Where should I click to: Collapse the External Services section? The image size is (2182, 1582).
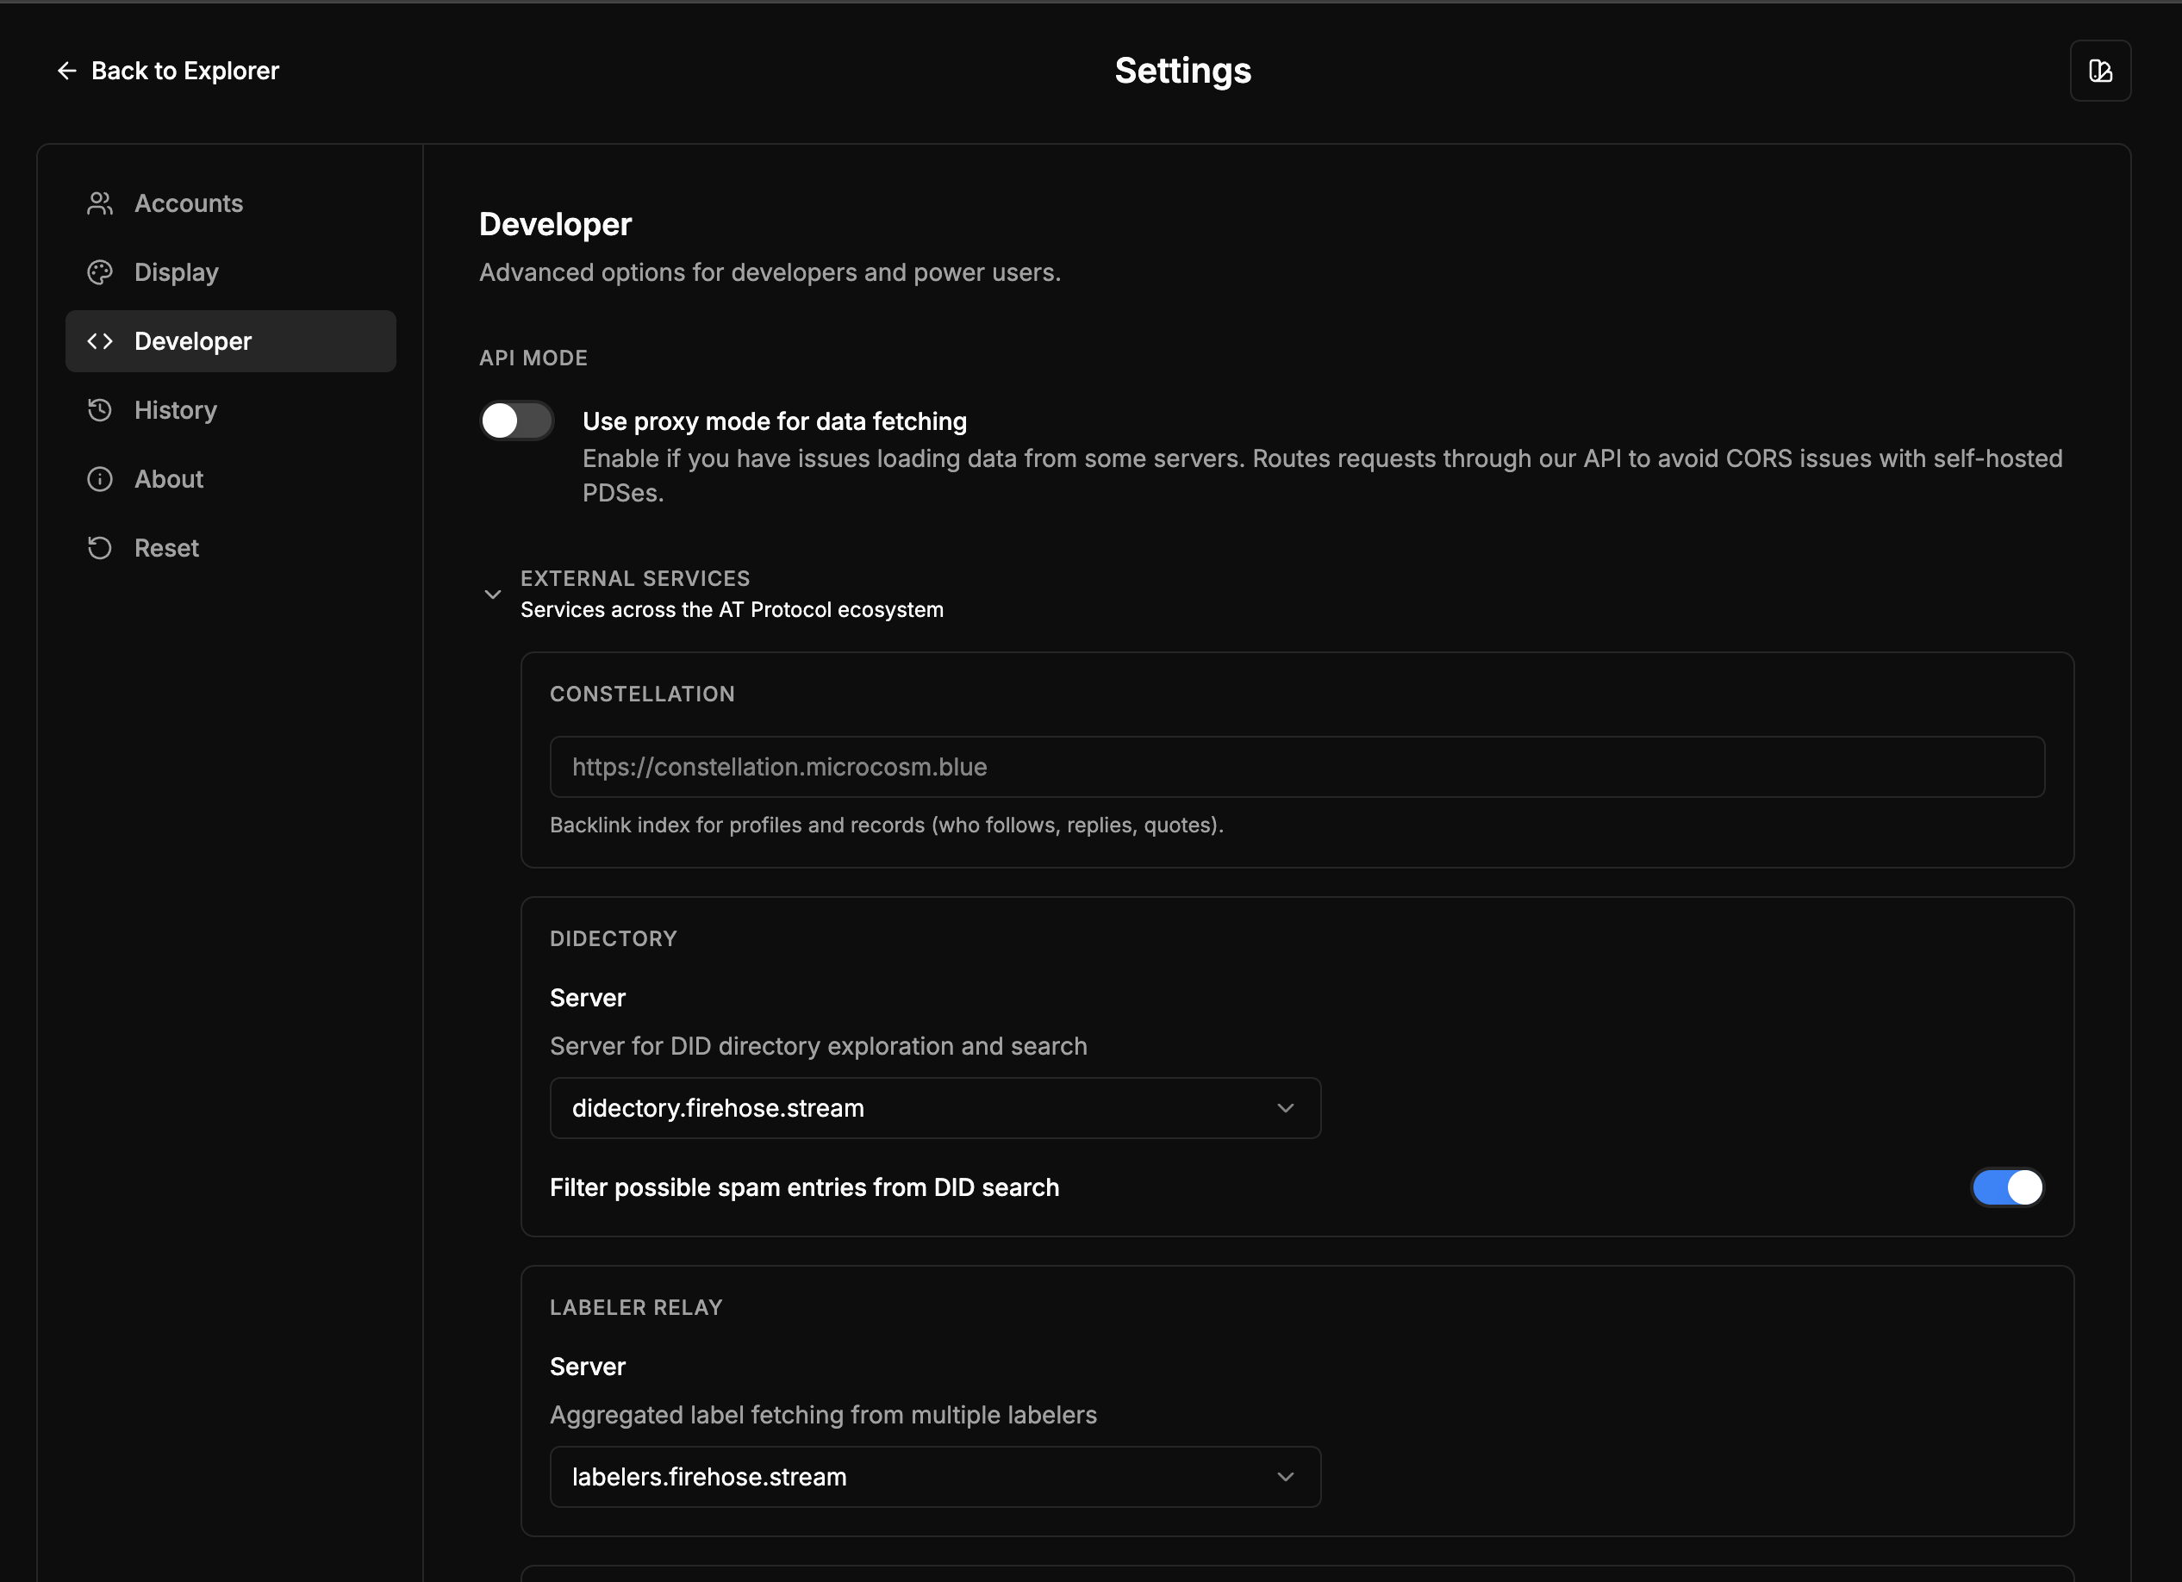coord(493,595)
